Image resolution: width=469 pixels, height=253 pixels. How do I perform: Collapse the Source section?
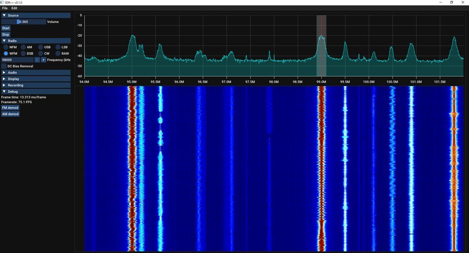click(36, 15)
